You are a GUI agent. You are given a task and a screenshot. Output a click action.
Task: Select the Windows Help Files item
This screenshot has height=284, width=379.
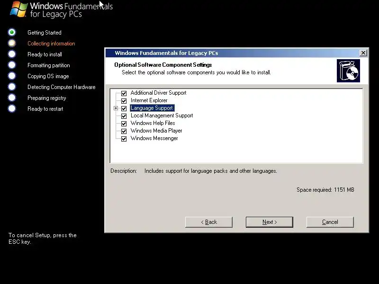tap(153, 123)
